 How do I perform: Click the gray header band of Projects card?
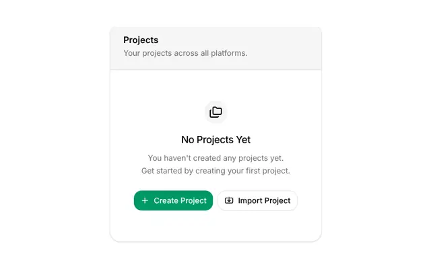[x=215, y=48]
